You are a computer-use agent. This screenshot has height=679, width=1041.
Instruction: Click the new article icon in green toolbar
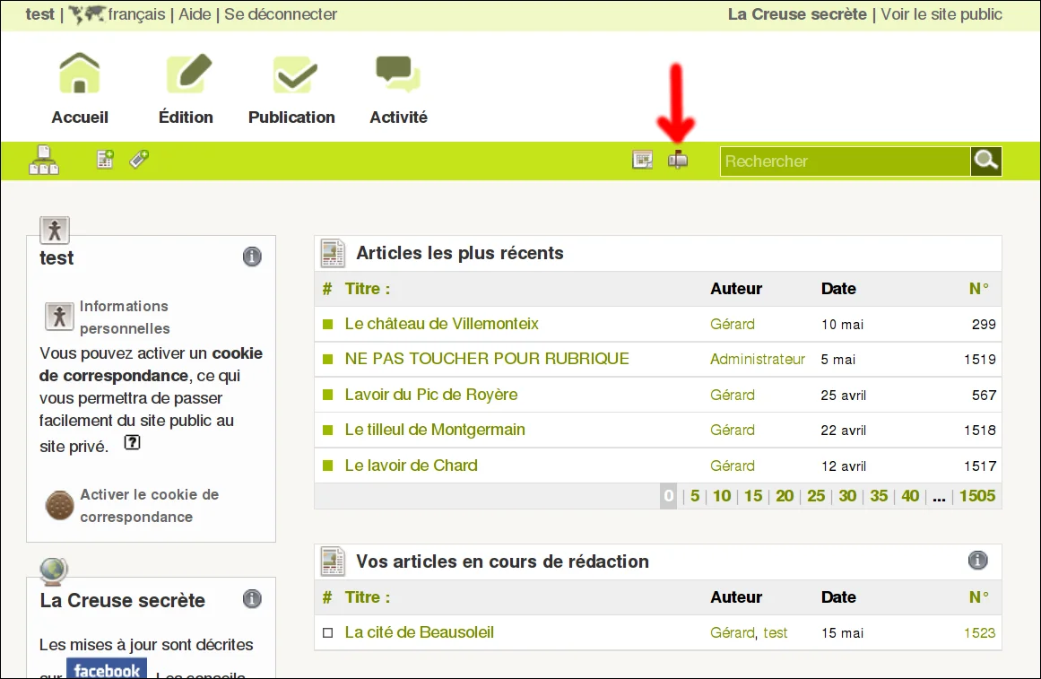point(105,159)
